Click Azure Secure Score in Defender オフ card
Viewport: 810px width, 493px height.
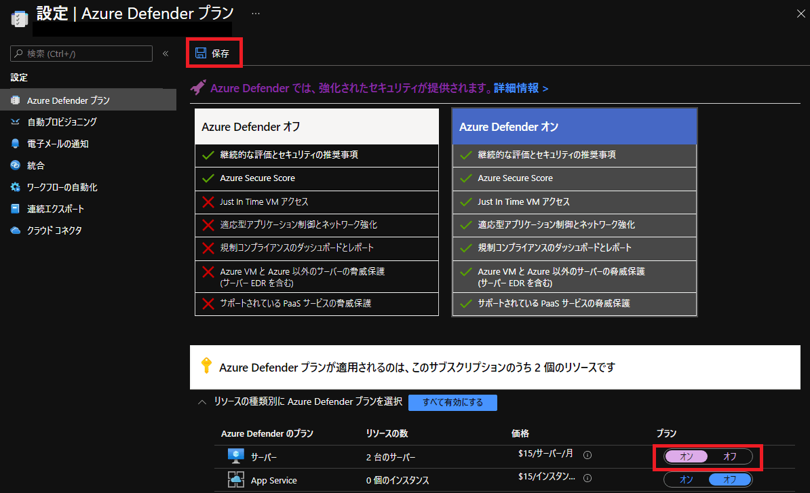317,178
